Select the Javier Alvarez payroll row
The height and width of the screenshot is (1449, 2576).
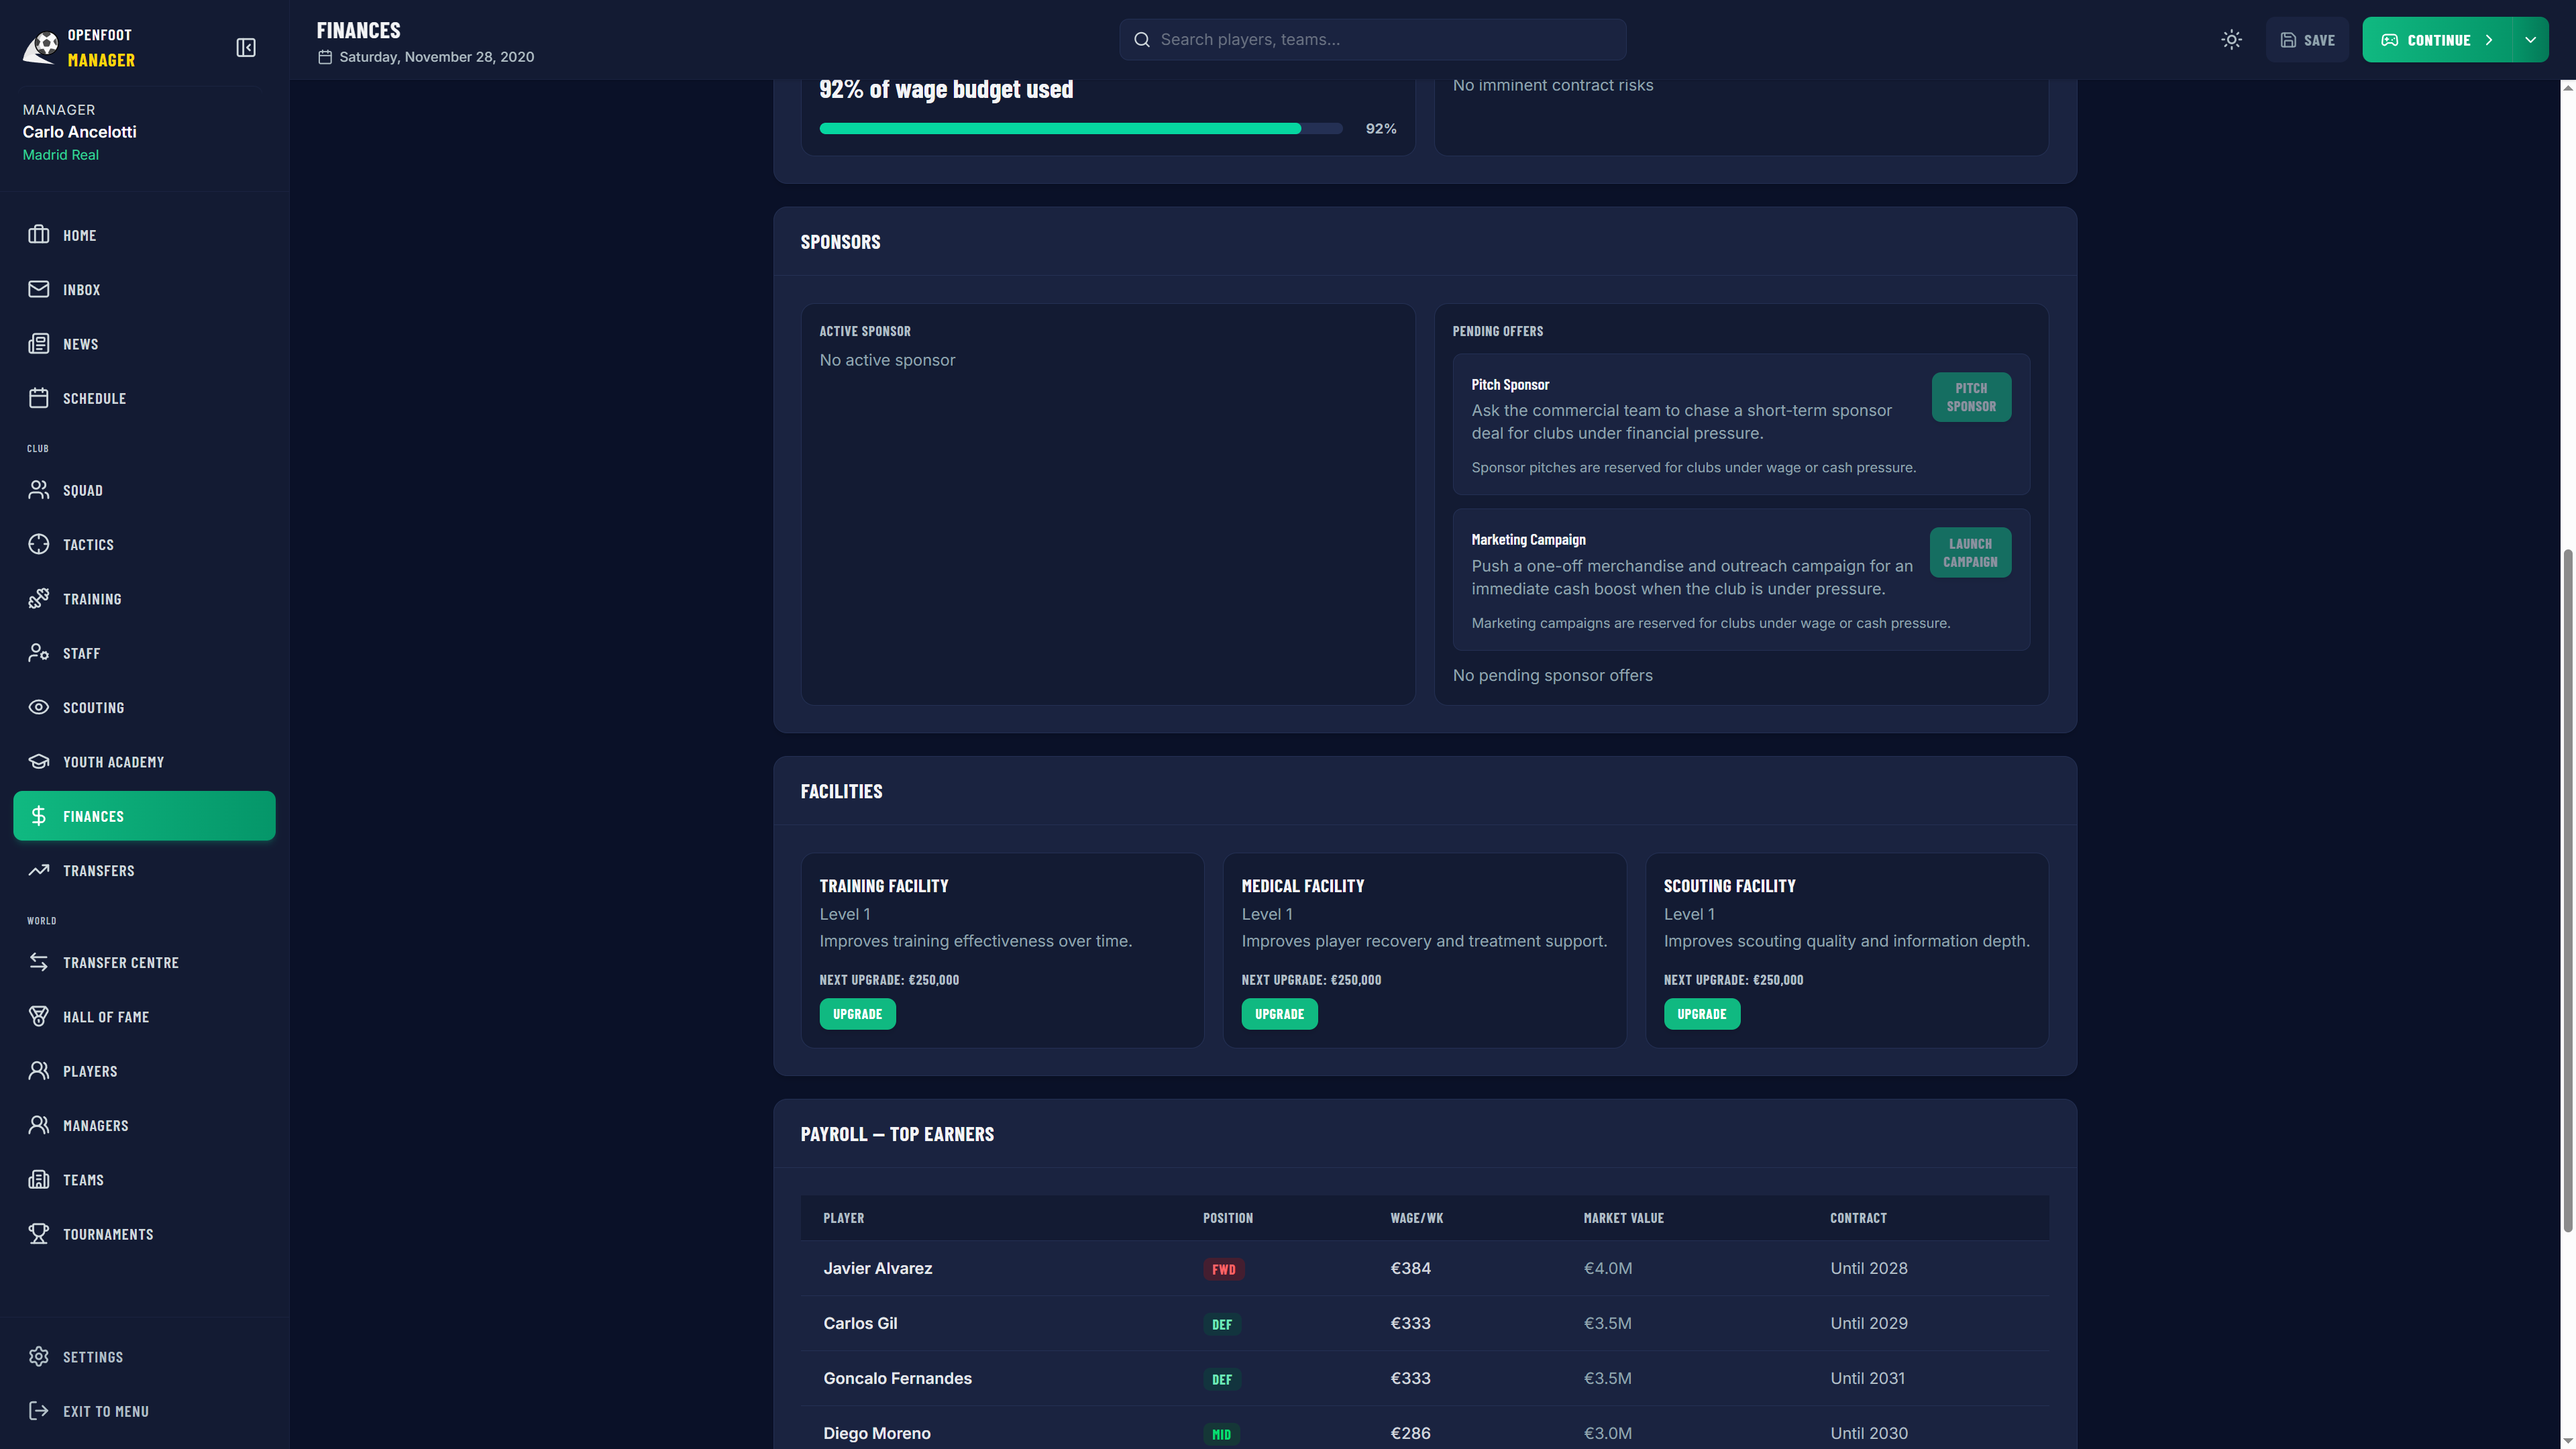[x=1424, y=1268]
